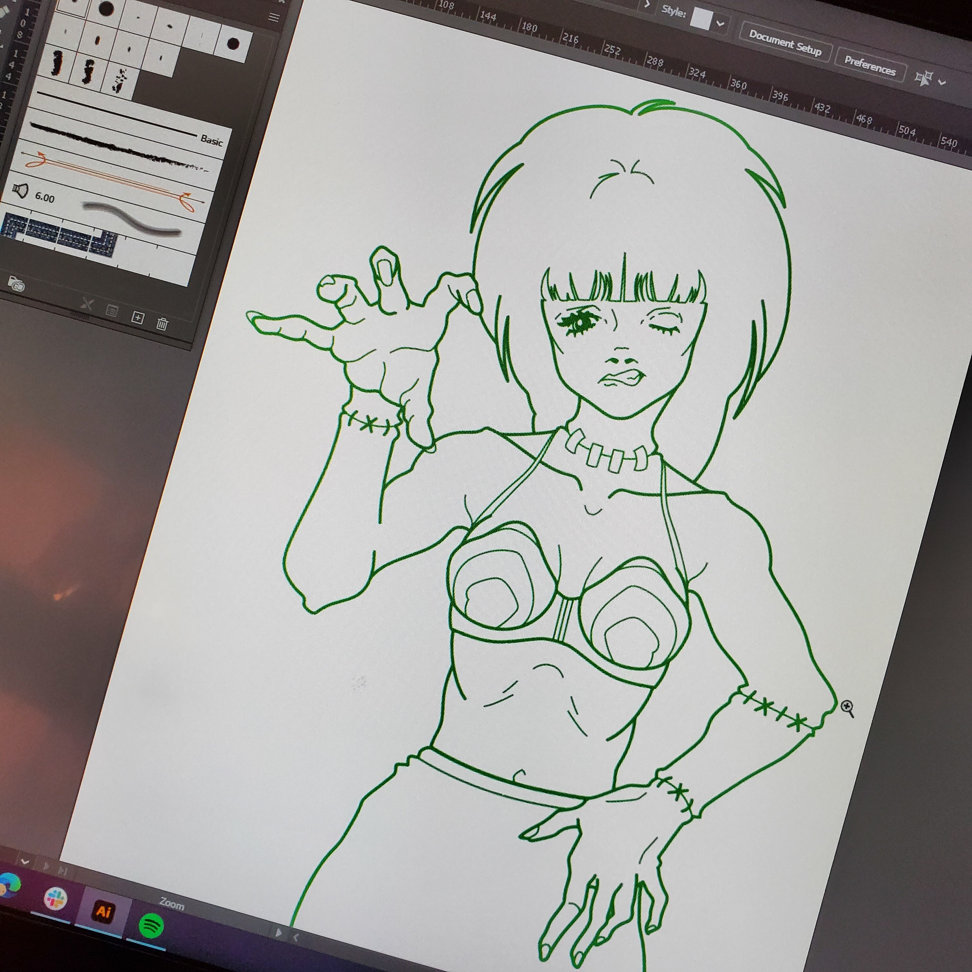Screen dimensions: 972x972
Task: Open Microsoft Edge from taskbar
Action: click(10, 886)
